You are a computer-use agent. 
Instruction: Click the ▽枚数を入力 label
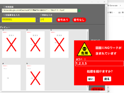[x=46, y=15]
